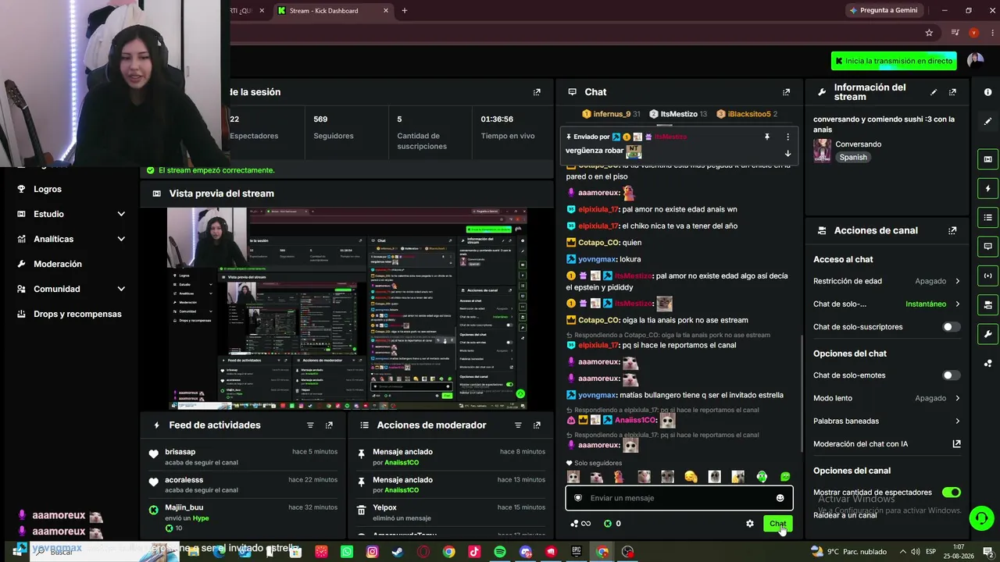Pop out Acciones de canal panel

952,230
